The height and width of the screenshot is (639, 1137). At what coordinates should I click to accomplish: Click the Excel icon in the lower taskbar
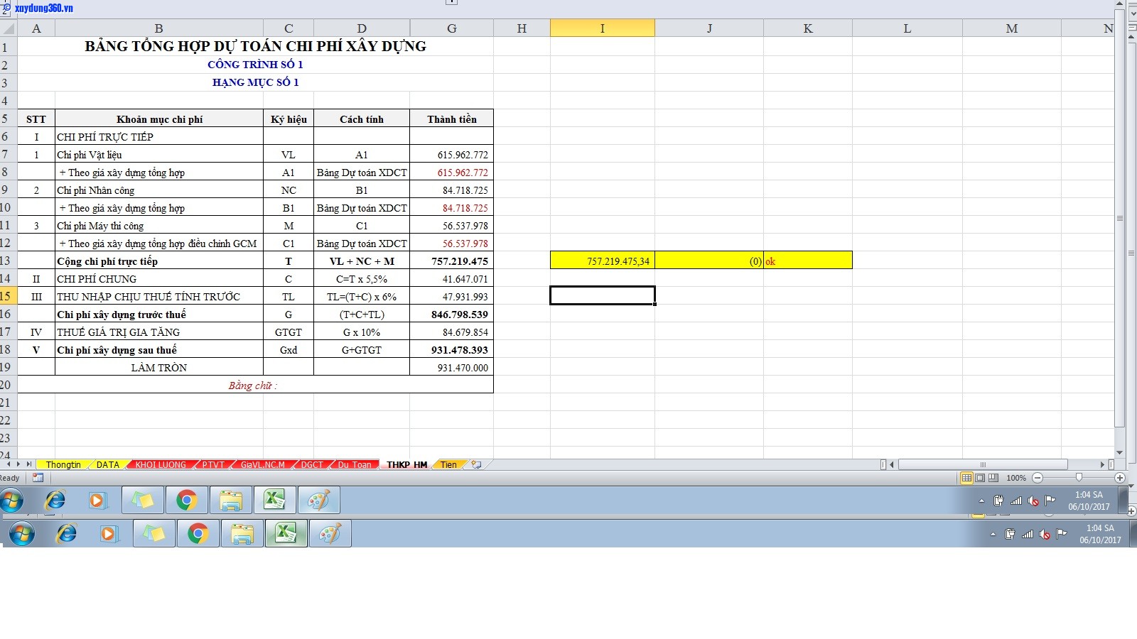click(x=286, y=533)
